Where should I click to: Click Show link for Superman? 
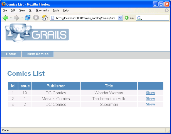pos(150,104)
